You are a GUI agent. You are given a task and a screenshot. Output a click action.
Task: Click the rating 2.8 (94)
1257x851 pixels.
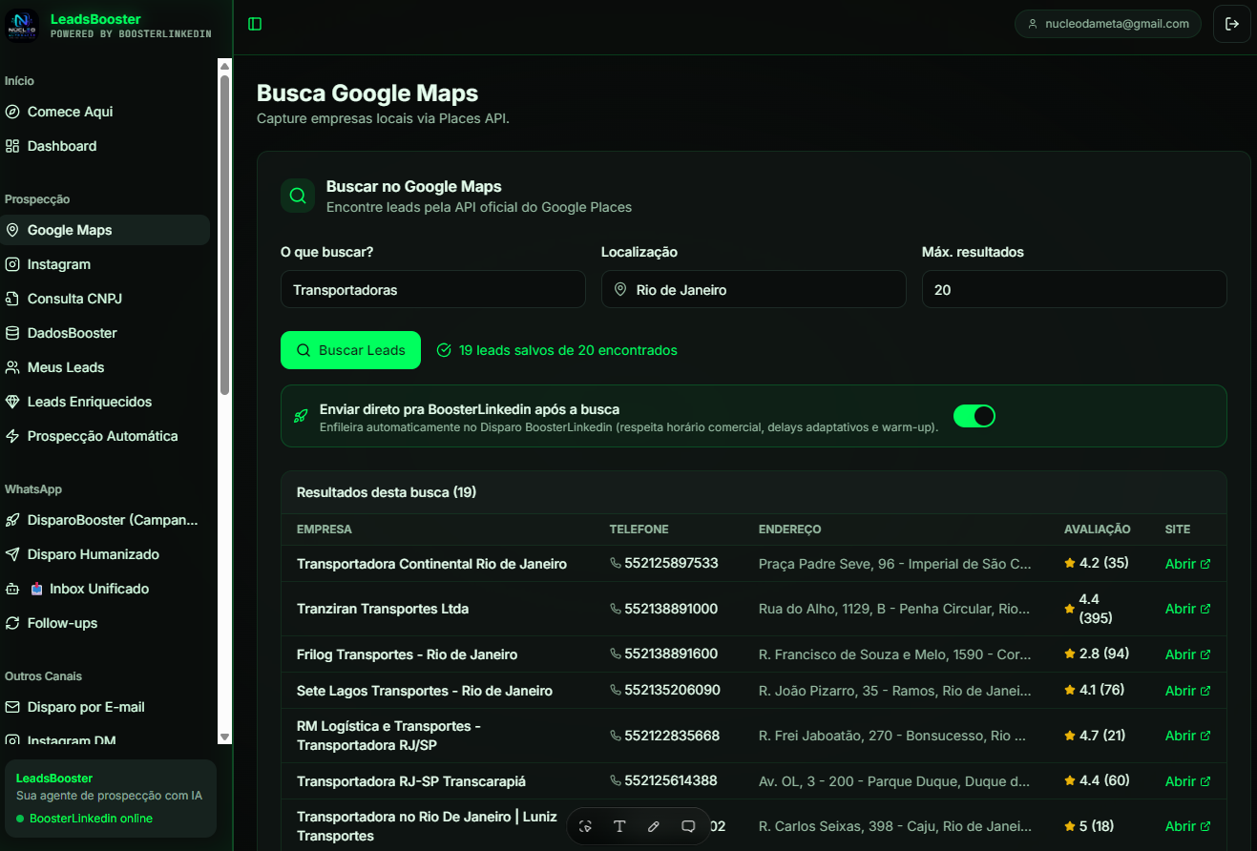(1097, 654)
